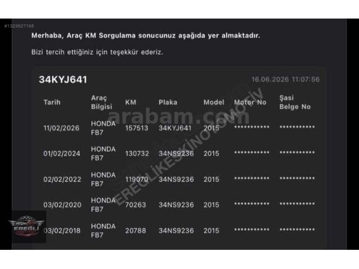Click masked Şasi Belge No in the 03/02/2020 row
This screenshot has width=359, height=269.
point(297,203)
